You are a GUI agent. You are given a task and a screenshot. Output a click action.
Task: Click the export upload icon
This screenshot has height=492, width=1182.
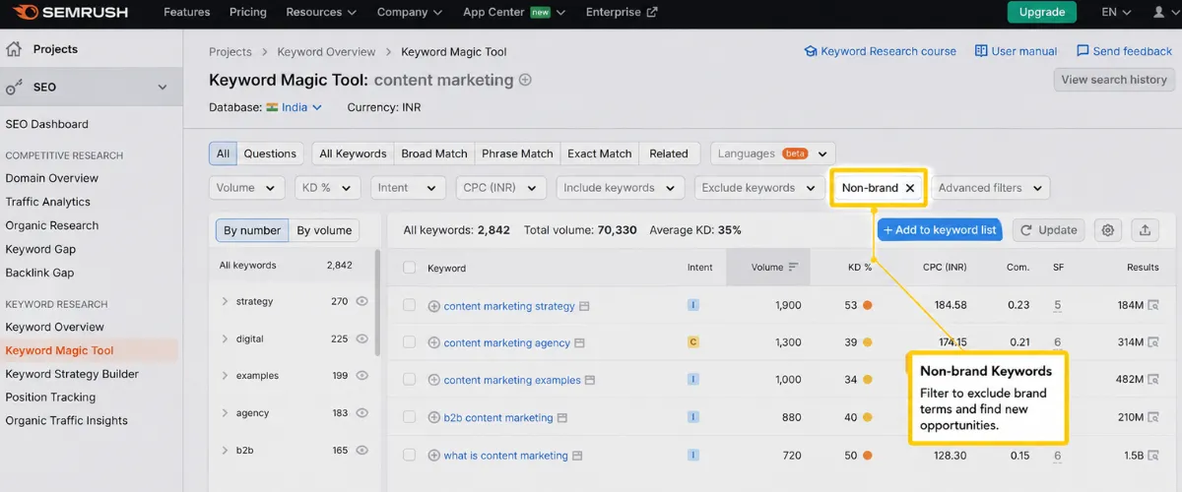click(1145, 230)
